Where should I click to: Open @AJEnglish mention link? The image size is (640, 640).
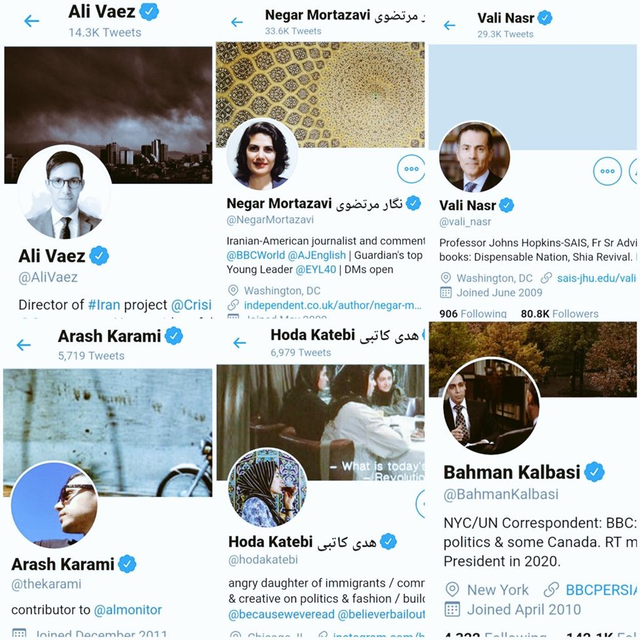(317, 255)
